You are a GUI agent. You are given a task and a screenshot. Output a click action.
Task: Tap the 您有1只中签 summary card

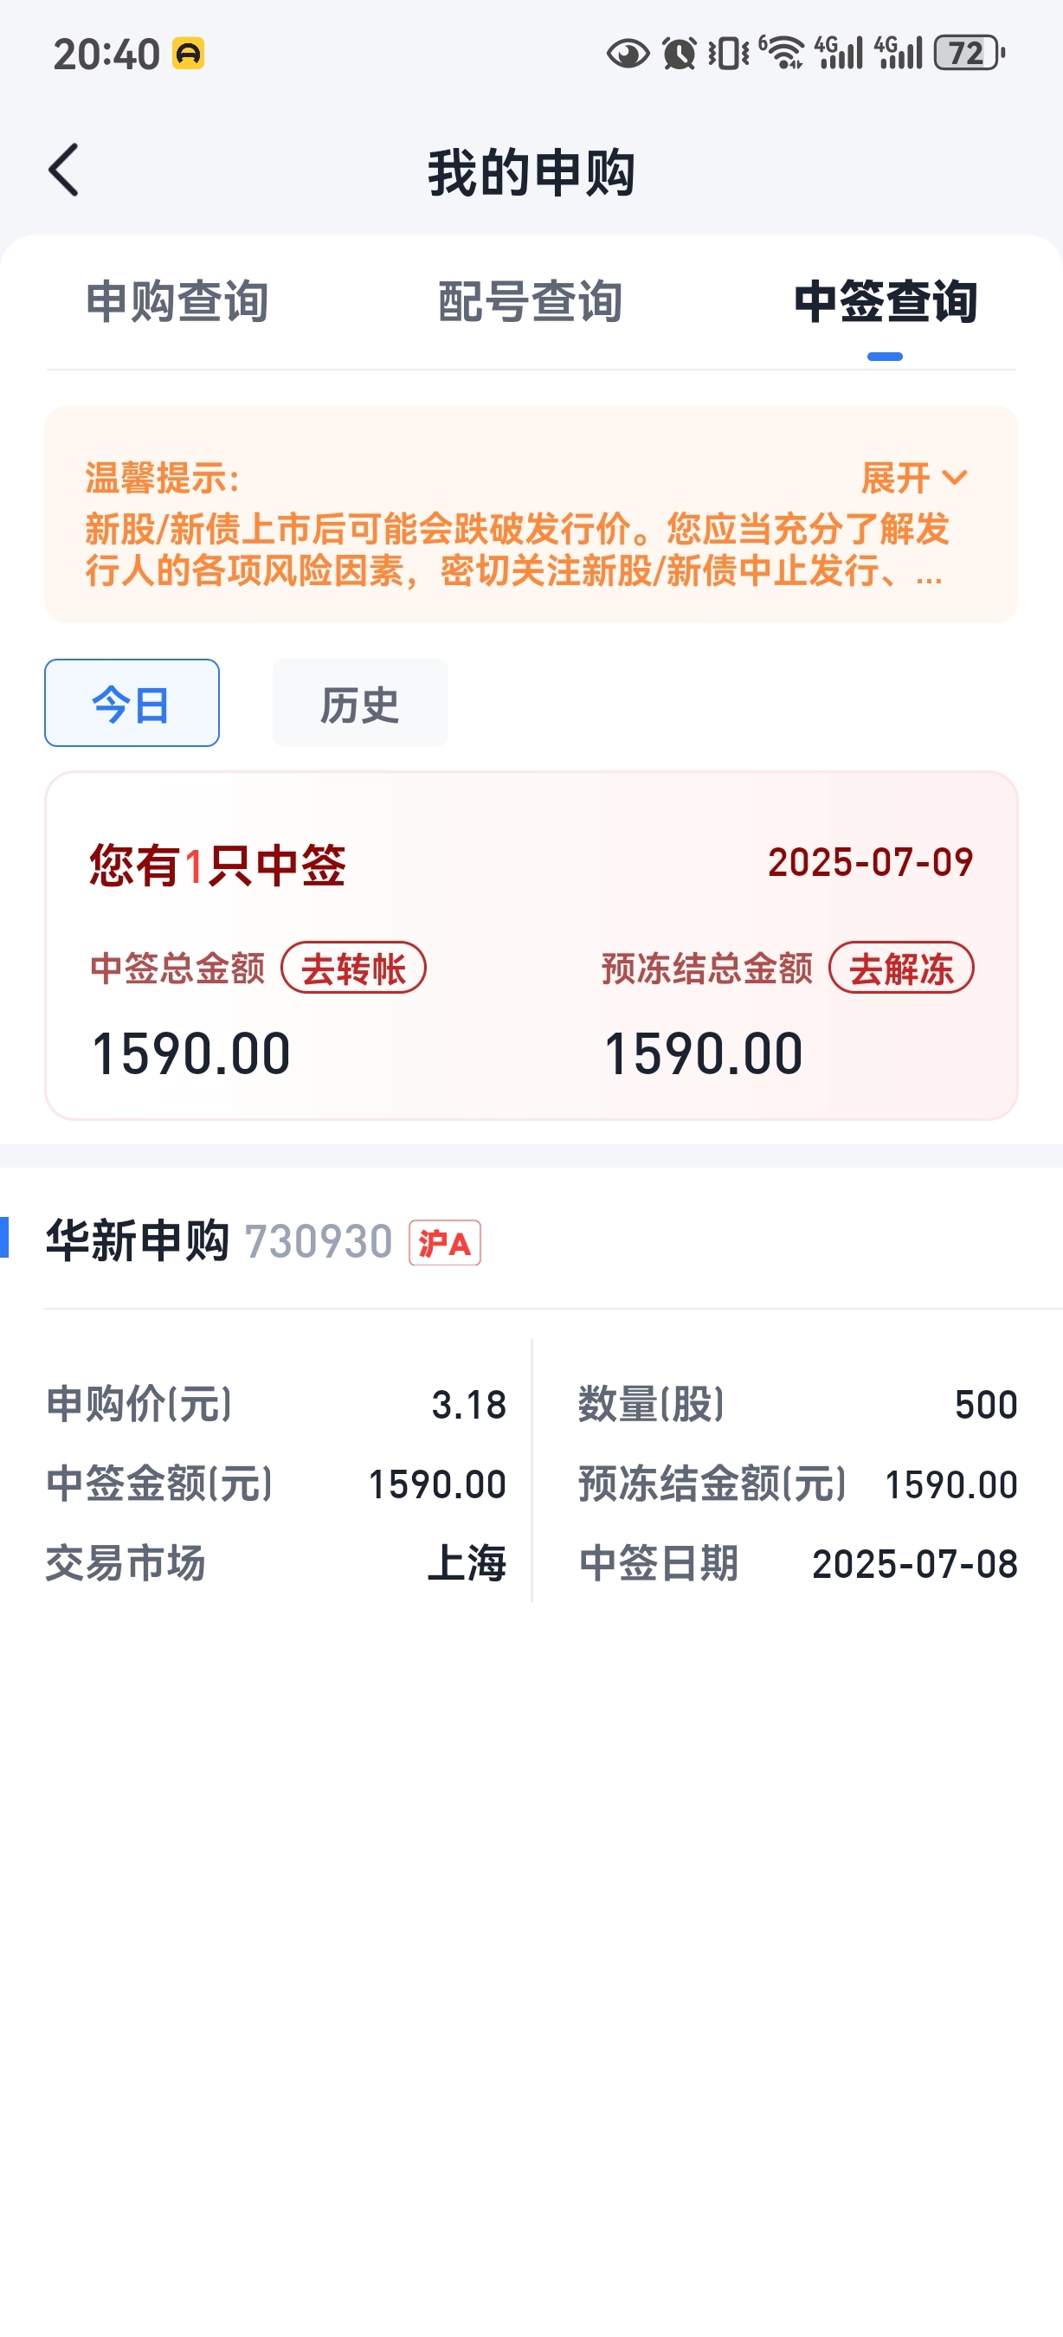point(531,945)
